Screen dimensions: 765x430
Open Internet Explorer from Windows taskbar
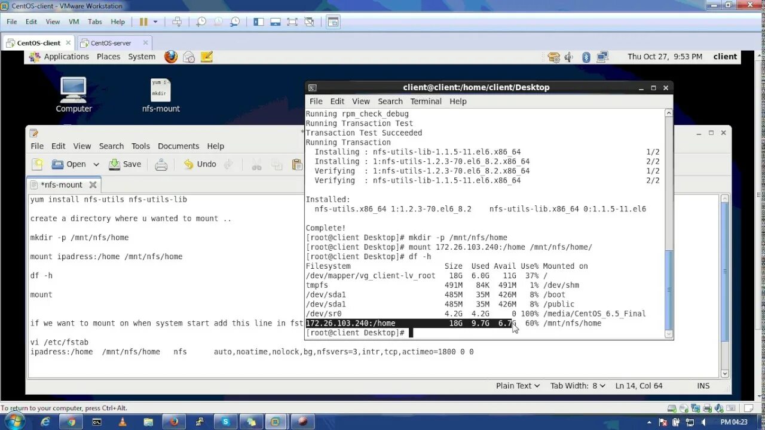point(45,422)
